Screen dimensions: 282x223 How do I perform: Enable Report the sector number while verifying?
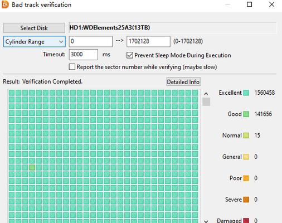pyautogui.click(x=72, y=67)
